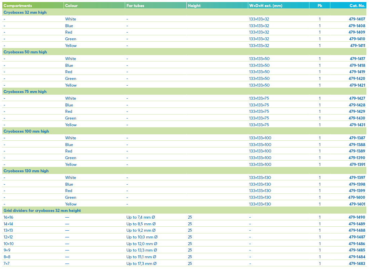Click catalogue number 479-1427

(357, 98)
